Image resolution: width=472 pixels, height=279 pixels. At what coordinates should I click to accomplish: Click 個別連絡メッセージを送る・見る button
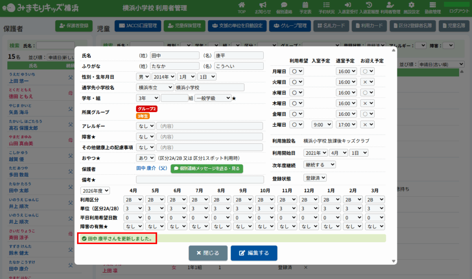point(206,169)
